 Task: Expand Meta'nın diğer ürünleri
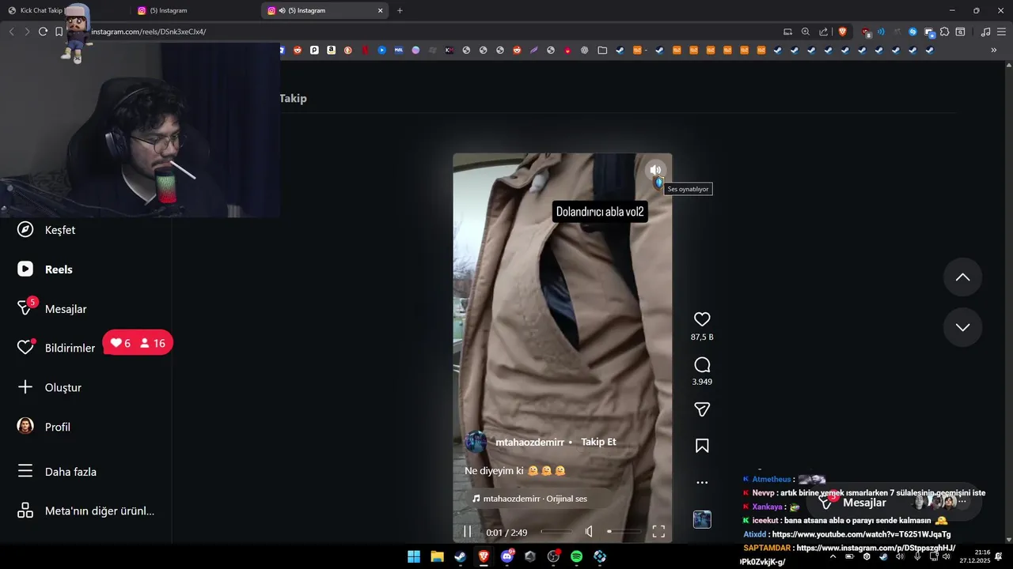point(85,511)
